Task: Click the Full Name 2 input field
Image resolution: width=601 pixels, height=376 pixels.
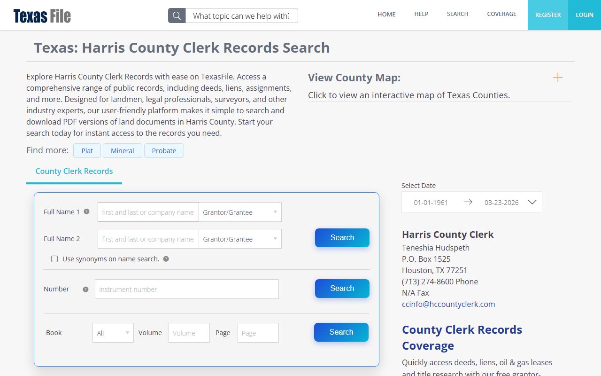Action: click(x=148, y=239)
